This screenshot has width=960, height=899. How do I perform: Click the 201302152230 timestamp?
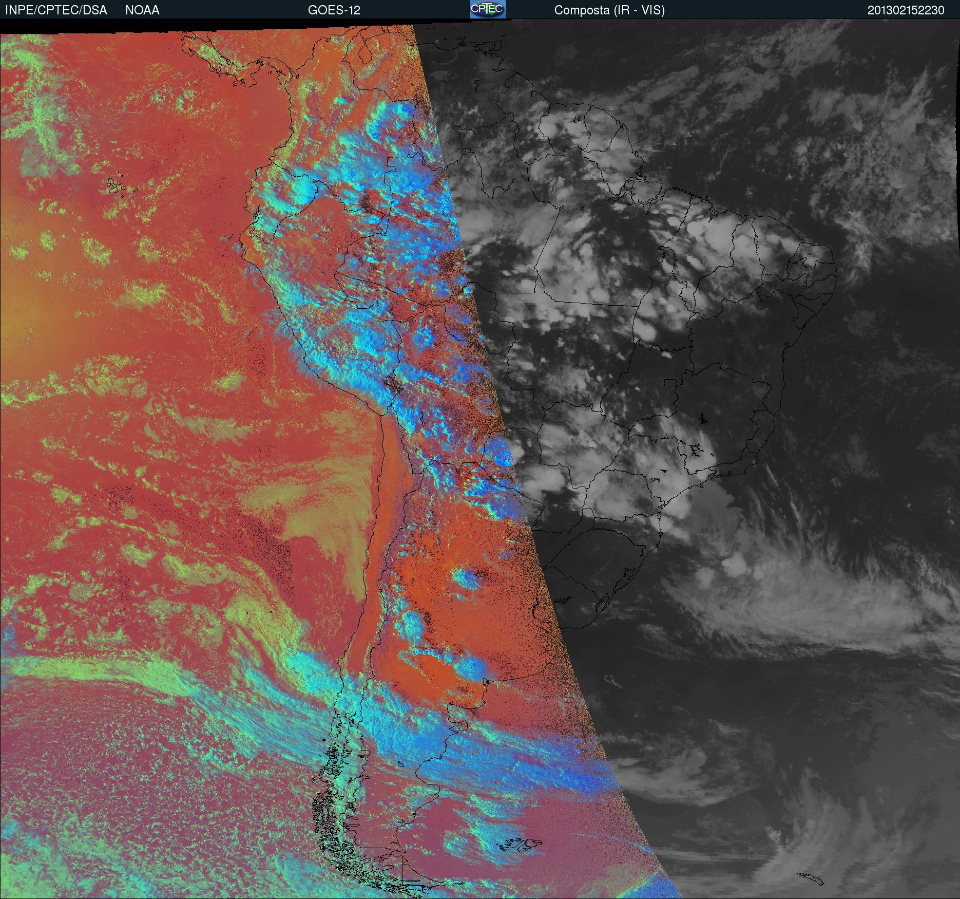[x=906, y=10]
